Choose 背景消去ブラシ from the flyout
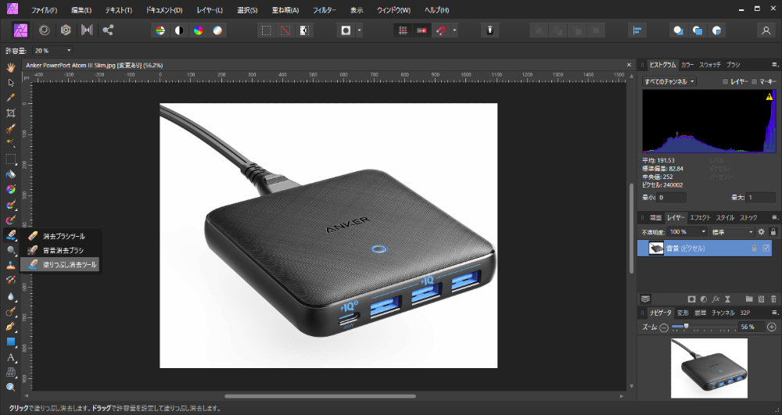 pyautogui.click(x=59, y=250)
